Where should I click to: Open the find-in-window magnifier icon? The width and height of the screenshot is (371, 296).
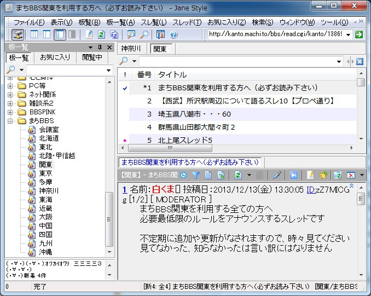tap(131, 34)
